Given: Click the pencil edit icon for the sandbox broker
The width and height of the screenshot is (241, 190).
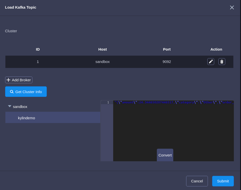Looking at the screenshot, I should point(211,61).
